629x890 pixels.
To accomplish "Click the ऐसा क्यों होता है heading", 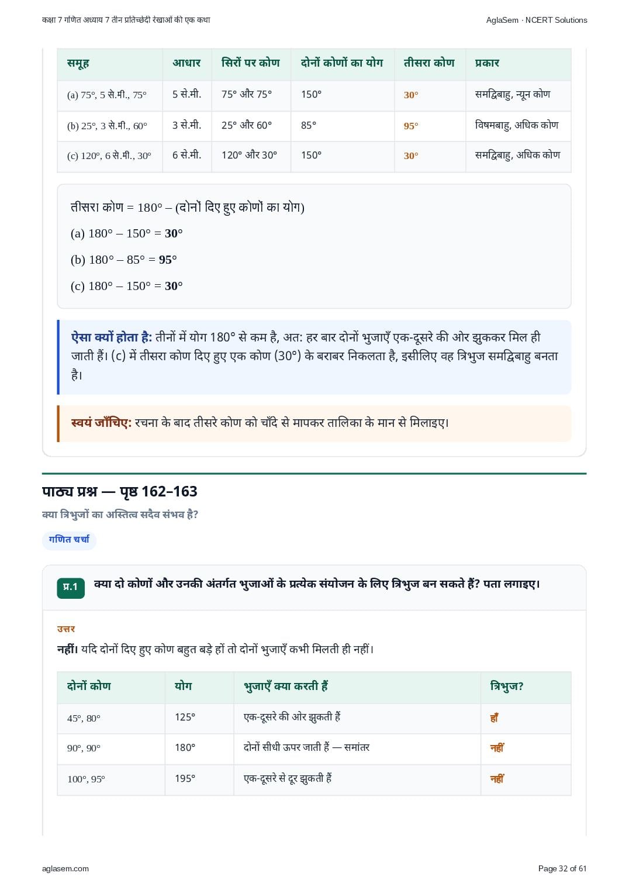I will 112,337.
